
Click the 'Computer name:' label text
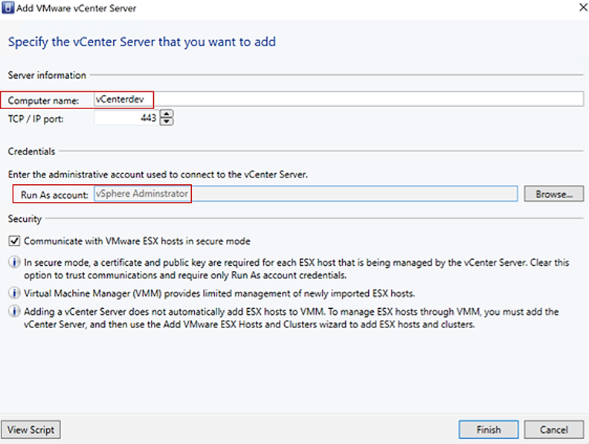(43, 100)
